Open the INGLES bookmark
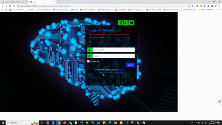222x125 pixels. click(x=75, y=10)
